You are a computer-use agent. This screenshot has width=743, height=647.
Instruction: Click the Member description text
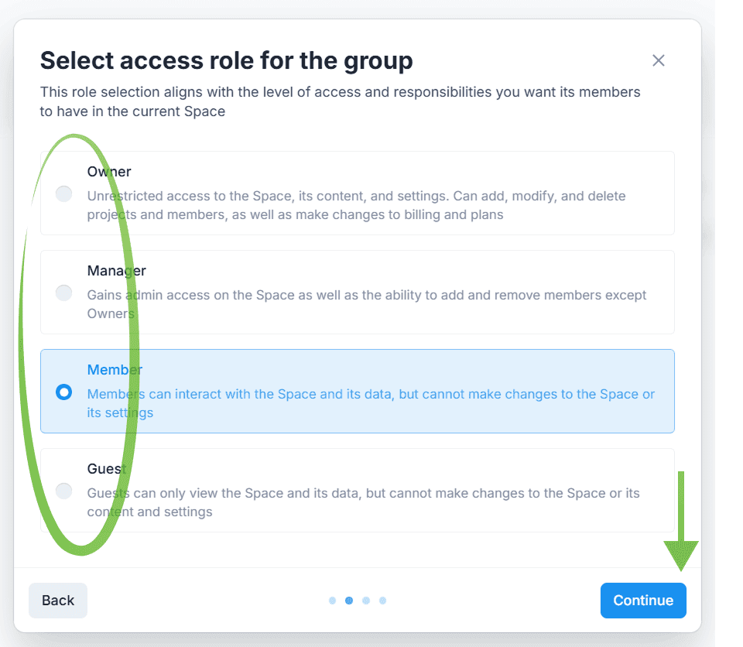pos(371,403)
